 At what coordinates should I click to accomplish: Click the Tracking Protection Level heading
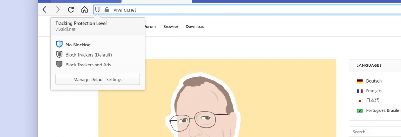(x=81, y=23)
